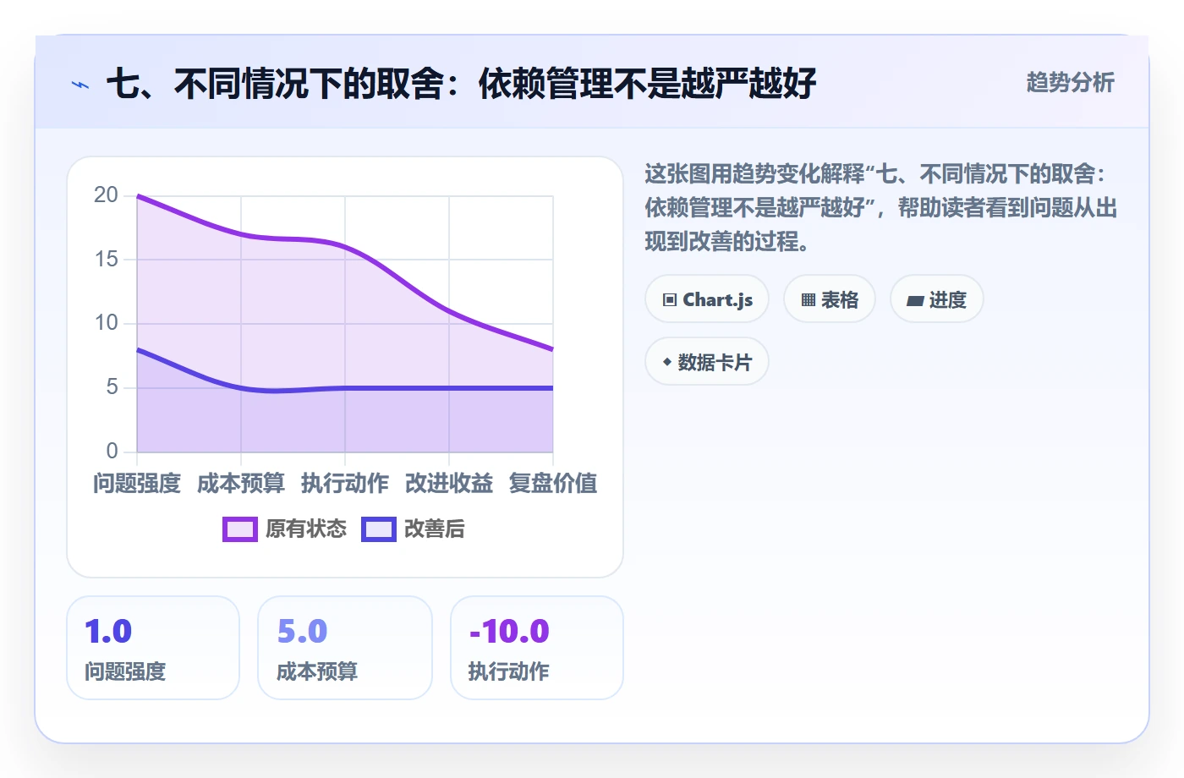1184x778 pixels.
Task: Click the lightning bolt icon beside the title
Action: [x=80, y=85]
